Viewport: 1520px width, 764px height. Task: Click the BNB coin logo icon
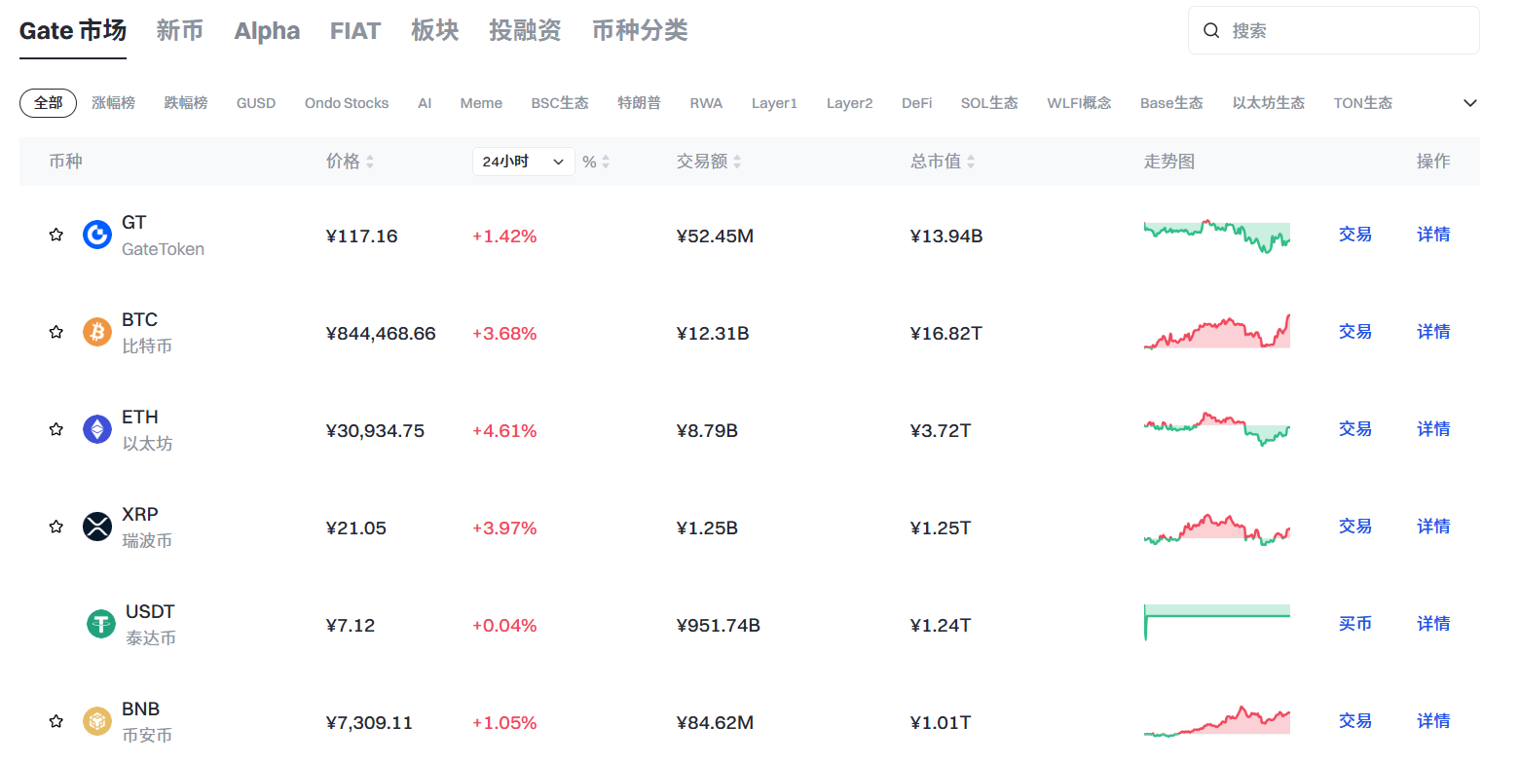97,721
